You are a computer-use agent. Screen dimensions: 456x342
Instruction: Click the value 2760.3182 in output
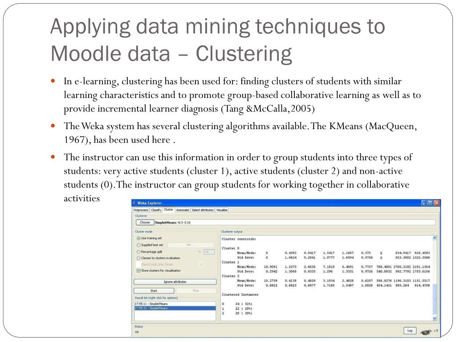(x=402, y=267)
